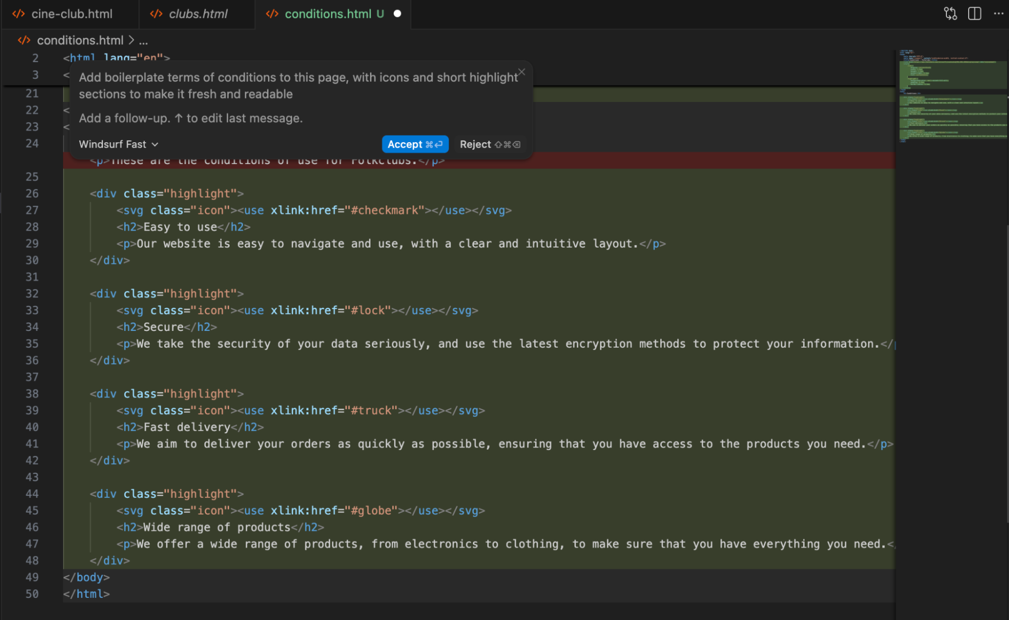This screenshot has height=620, width=1009.
Task: Accept the suggested code changes
Action: (x=415, y=144)
